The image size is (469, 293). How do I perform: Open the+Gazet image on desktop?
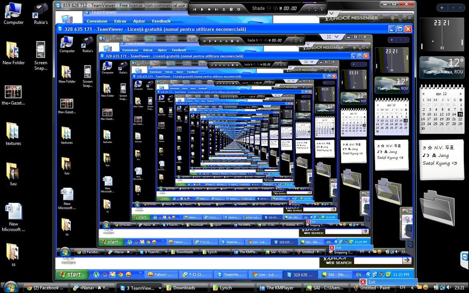pyautogui.click(x=13, y=95)
